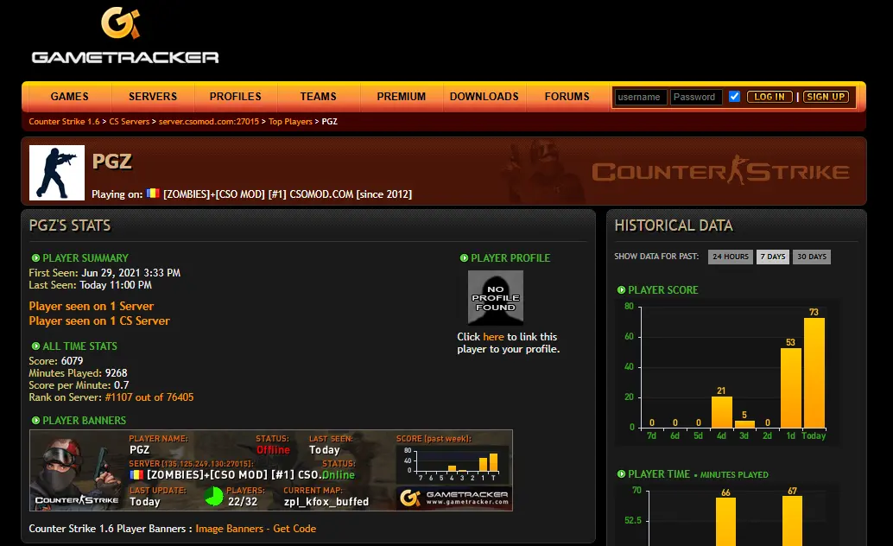Viewport: 893px width, 546px height.
Task: Focus the username input field
Action: (x=640, y=97)
